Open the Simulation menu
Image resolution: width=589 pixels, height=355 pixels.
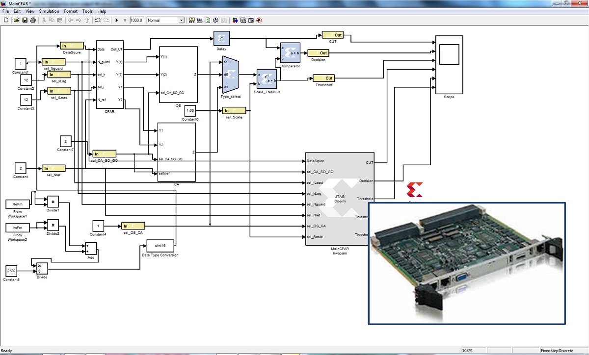click(49, 11)
